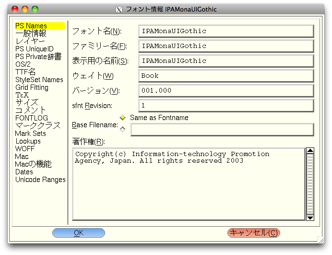The height and width of the screenshot is (255, 332).
Task: Select the Same as Fontname radio option
Action: (x=123, y=118)
